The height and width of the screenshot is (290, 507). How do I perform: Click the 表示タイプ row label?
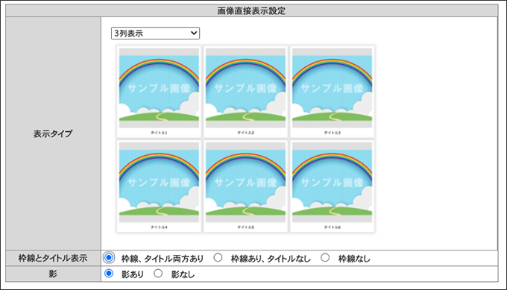tap(53, 133)
